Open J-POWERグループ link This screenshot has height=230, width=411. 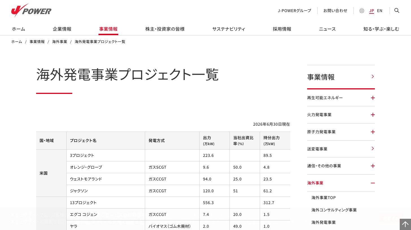click(294, 11)
